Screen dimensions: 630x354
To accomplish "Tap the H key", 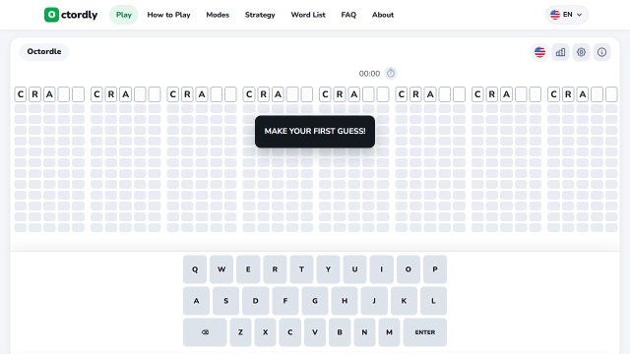I will [345, 301].
